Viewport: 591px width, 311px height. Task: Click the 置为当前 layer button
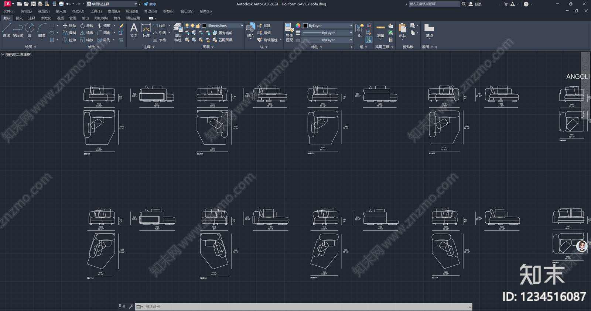point(223,33)
